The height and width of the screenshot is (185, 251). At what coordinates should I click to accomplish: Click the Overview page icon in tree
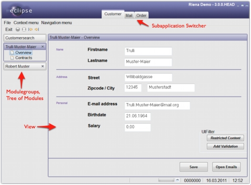[x=12, y=53]
